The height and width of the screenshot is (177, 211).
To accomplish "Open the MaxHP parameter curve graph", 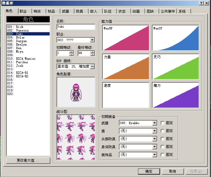I will 126,38.
